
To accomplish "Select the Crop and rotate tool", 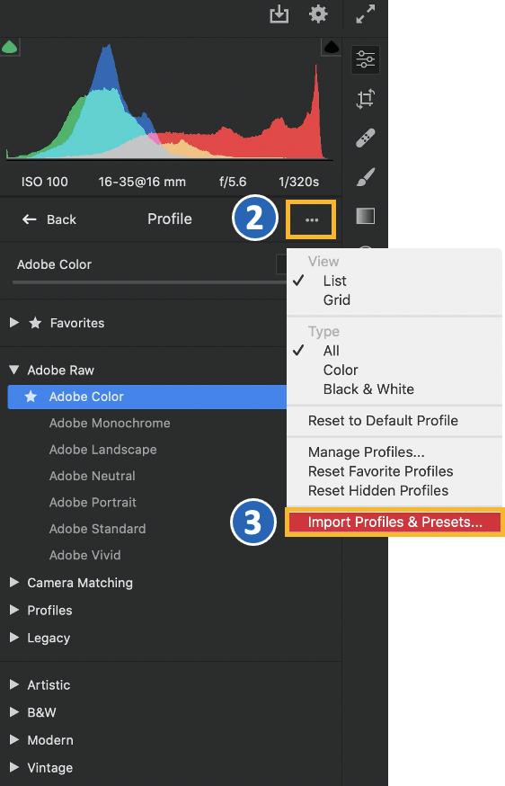I will (365, 98).
